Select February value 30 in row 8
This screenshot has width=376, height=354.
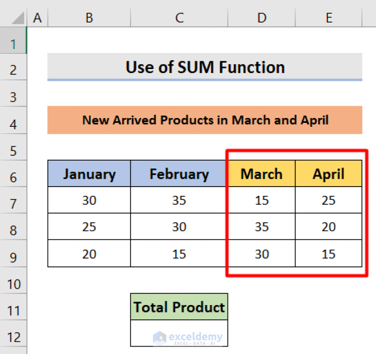point(179,227)
